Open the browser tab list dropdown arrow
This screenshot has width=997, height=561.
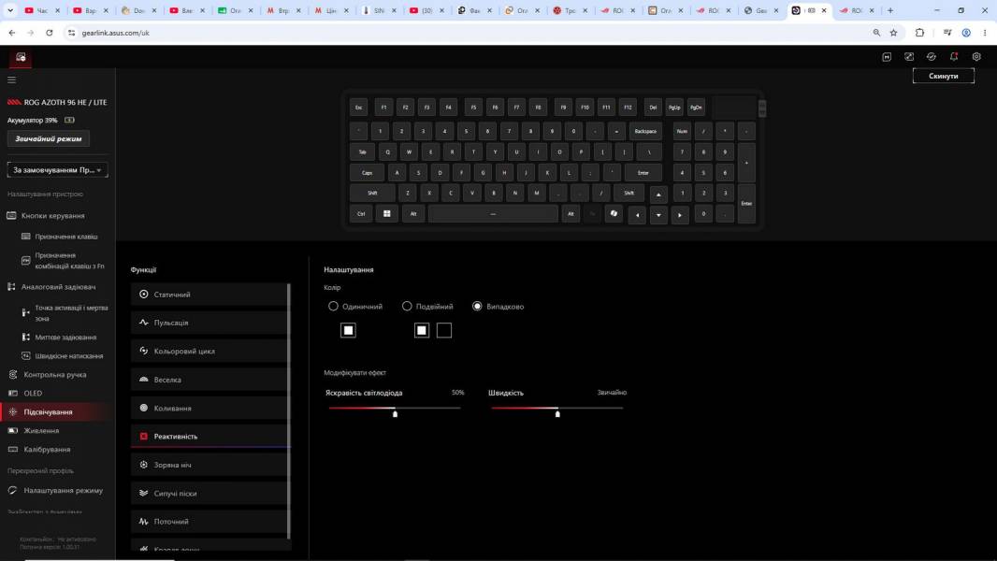pos(10,10)
